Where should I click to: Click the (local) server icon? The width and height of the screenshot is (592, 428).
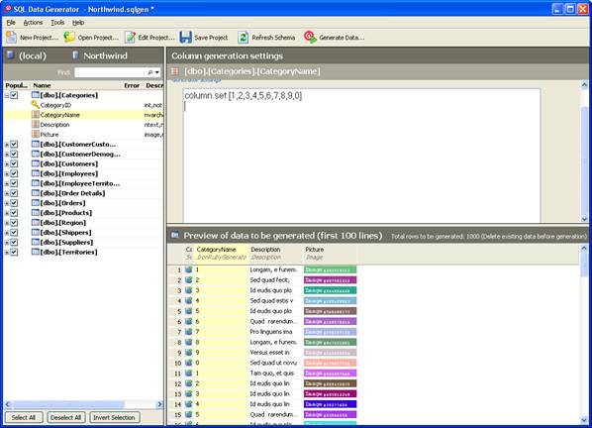11,55
